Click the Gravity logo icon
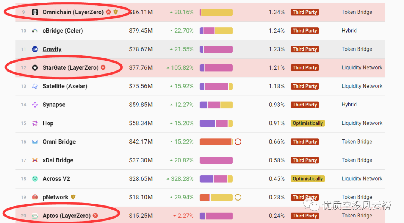The width and height of the screenshot is (404, 223). point(35,49)
